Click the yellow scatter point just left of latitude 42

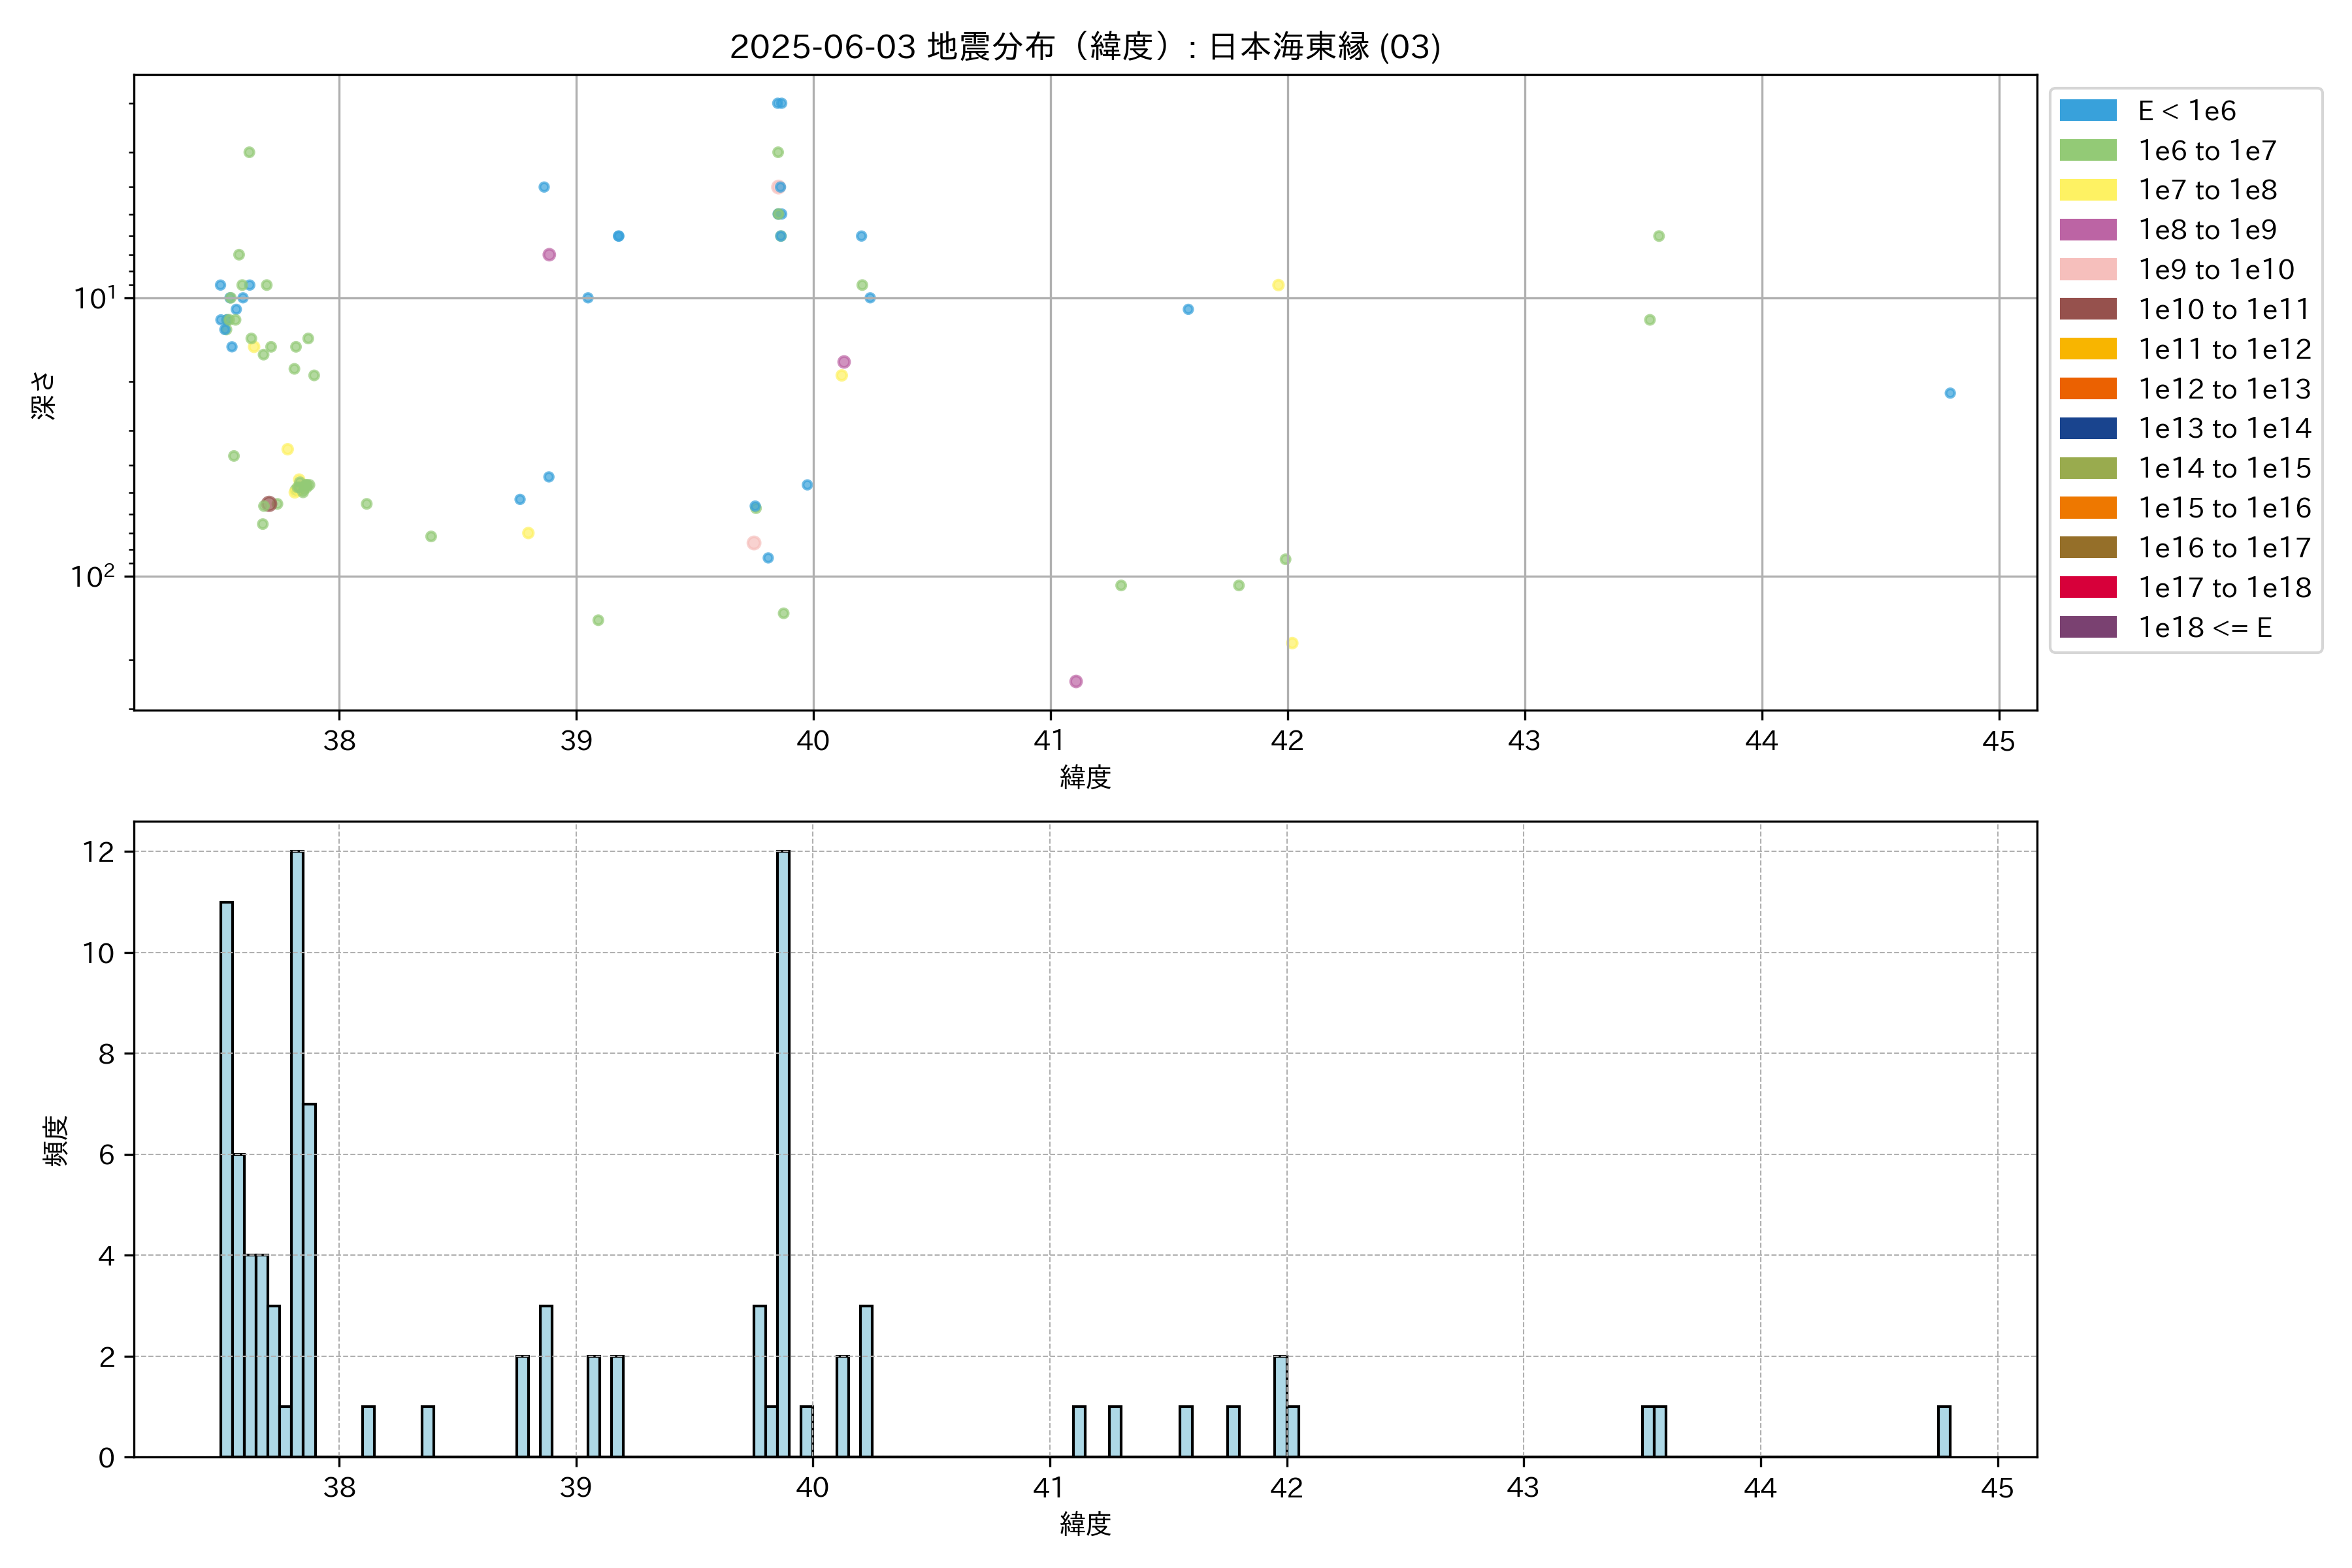1278,285
